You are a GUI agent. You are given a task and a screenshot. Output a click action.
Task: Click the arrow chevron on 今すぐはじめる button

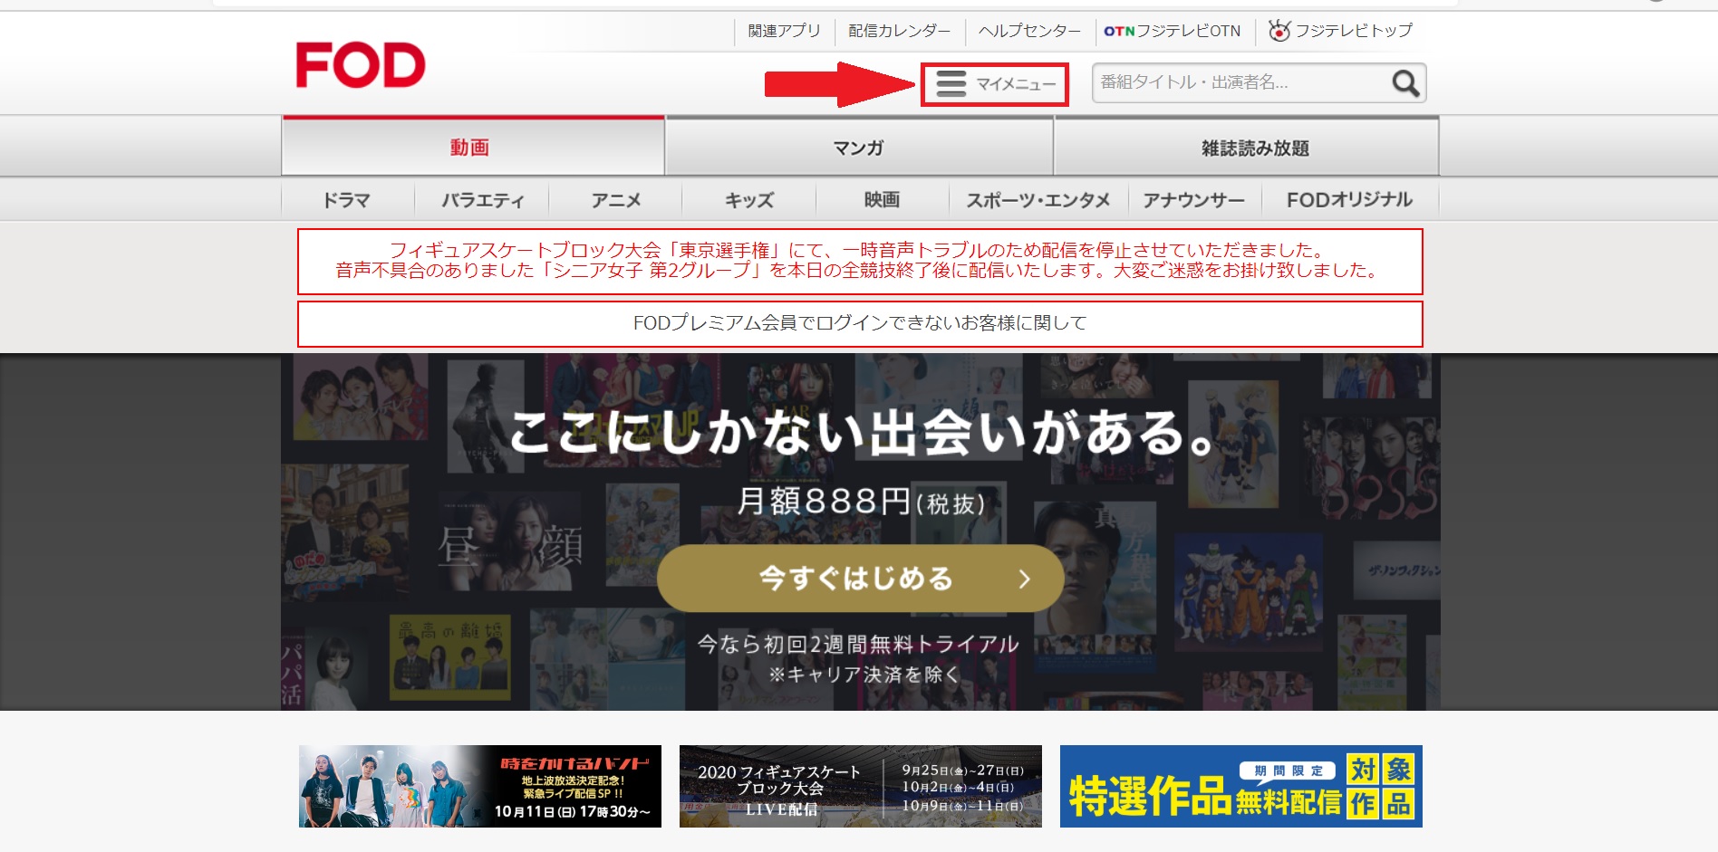[1024, 579]
